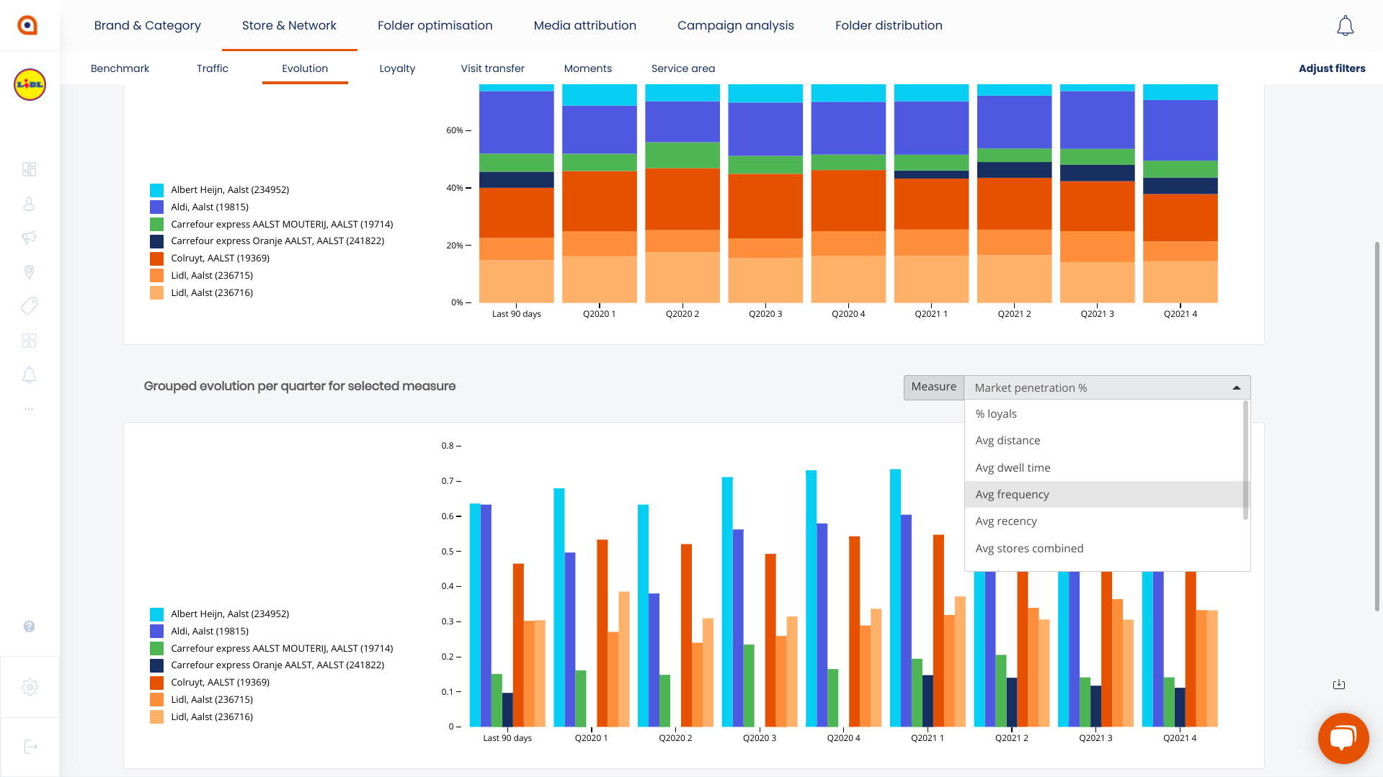Select Avg frequency from the measure list

(1013, 494)
